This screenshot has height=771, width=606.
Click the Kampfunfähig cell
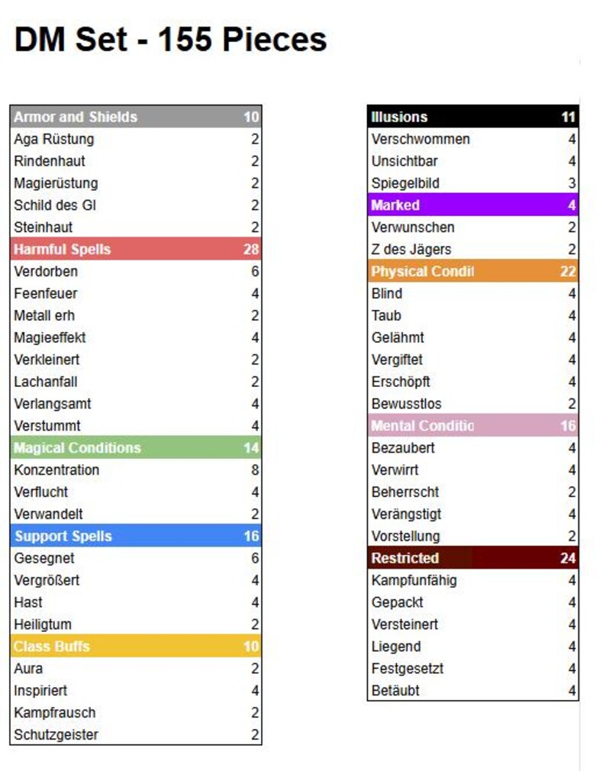tap(414, 580)
